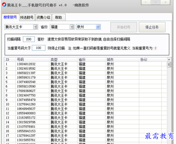Screen dimensions: 176x144
Task: Click the red duplicate count value 2
Action: coord(155,48)
